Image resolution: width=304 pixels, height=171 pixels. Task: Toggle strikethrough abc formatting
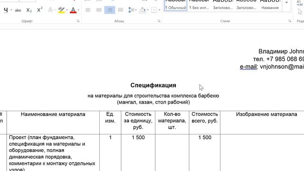pyautogui.click(x=18, y=10)
